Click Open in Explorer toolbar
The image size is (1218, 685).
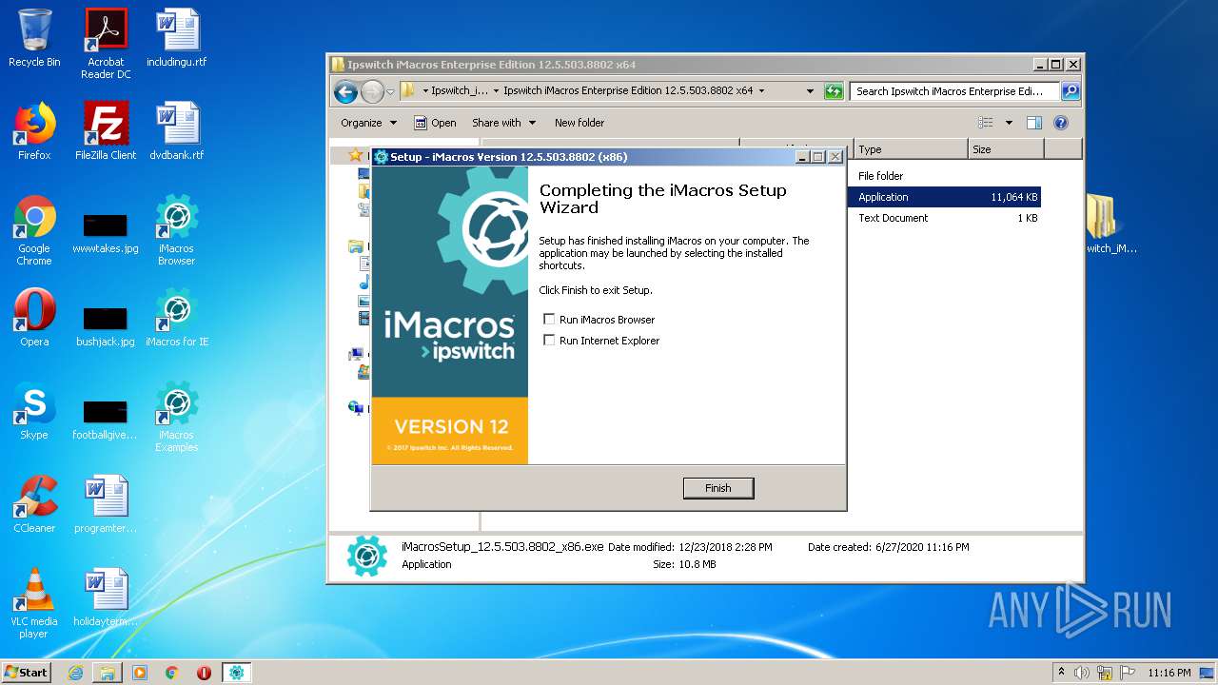tap(436, 123)
